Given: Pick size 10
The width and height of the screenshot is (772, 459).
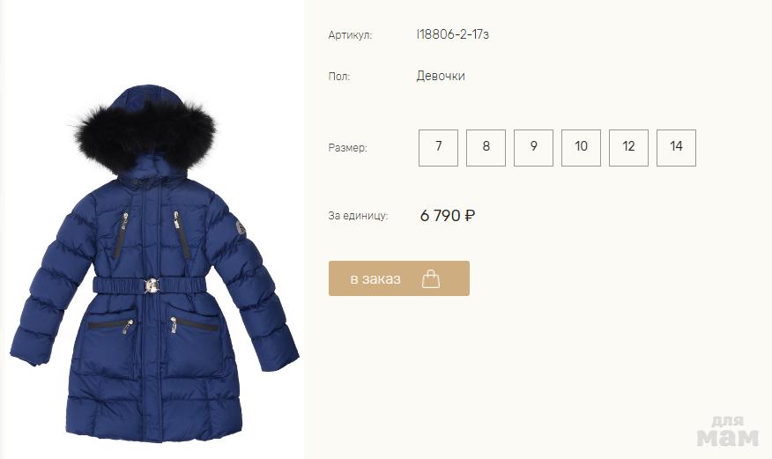Looking at the screenshot, I should [x=581, y=148].
